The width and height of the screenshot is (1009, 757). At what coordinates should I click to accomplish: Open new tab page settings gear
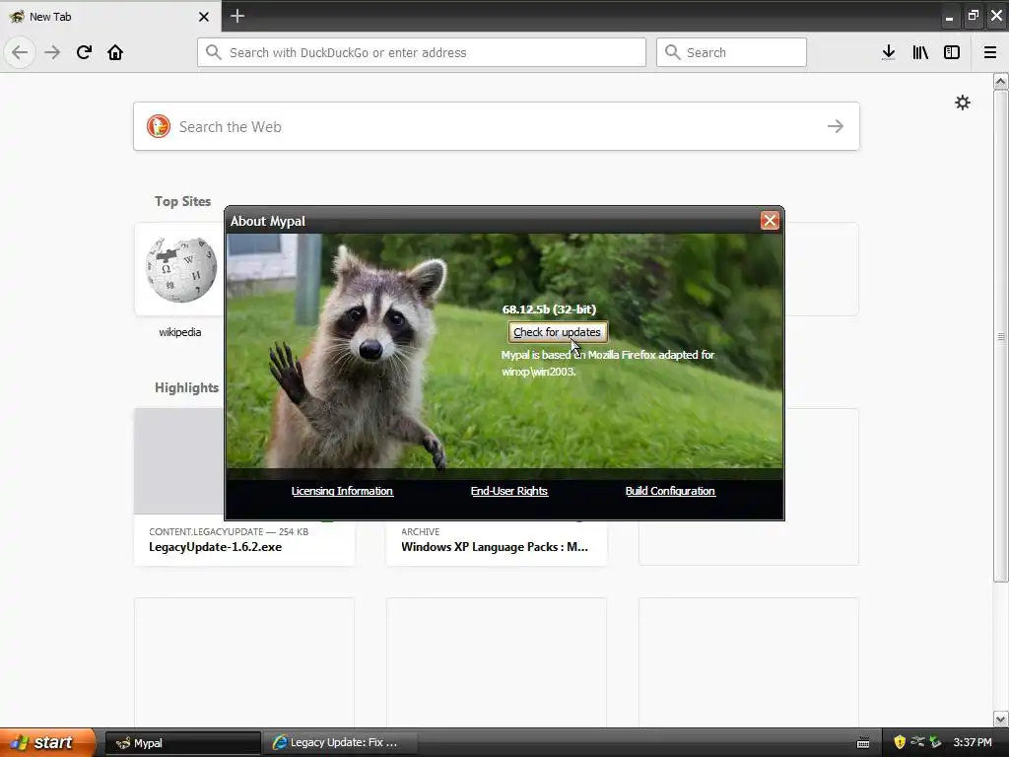[x=963, y=103]
